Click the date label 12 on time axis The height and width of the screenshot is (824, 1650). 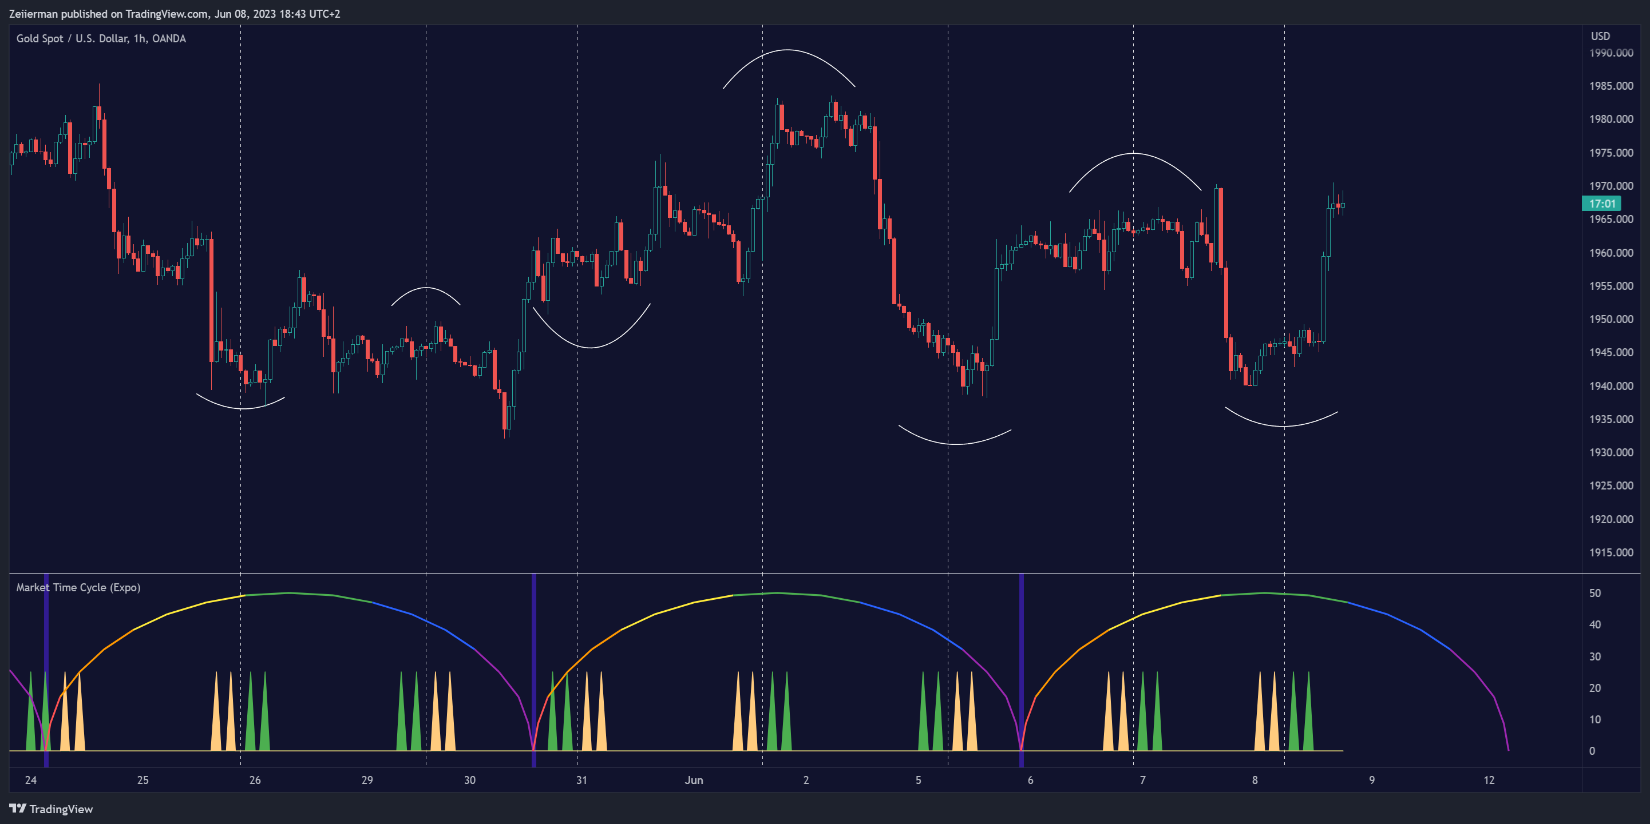[x=1489, y=780]
